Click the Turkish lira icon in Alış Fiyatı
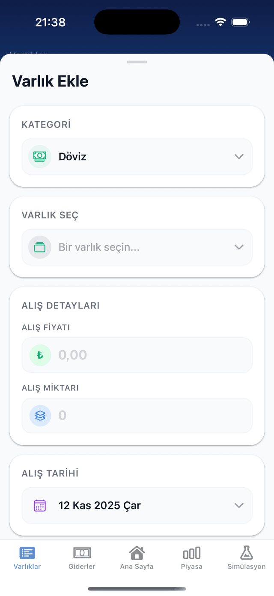This screenshot has width=274, height=596. tap(39, 355)
